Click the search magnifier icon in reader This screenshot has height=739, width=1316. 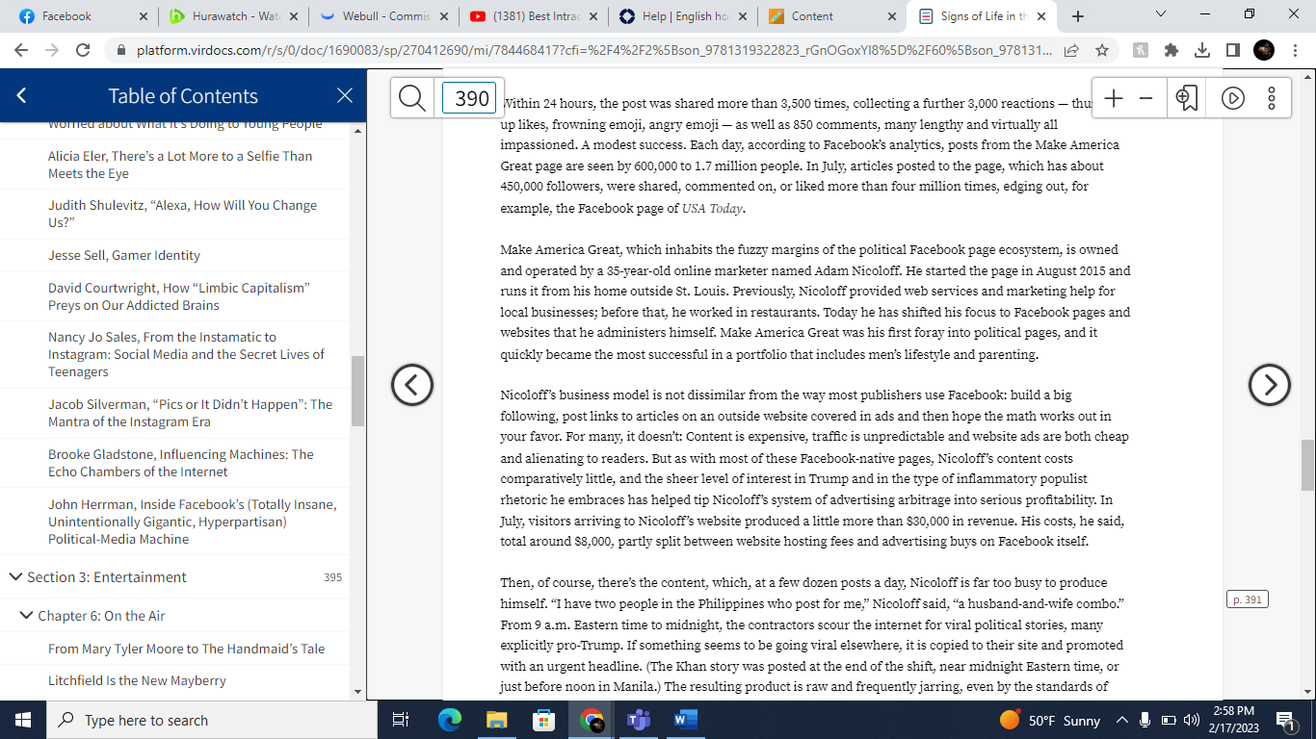[x=412, y=97]
